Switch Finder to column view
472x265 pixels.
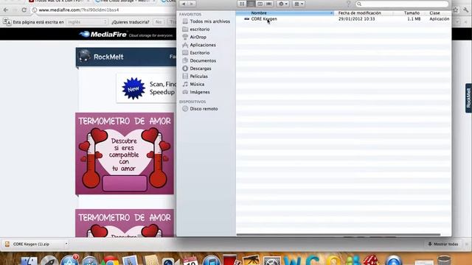click(x=260, y=4)
